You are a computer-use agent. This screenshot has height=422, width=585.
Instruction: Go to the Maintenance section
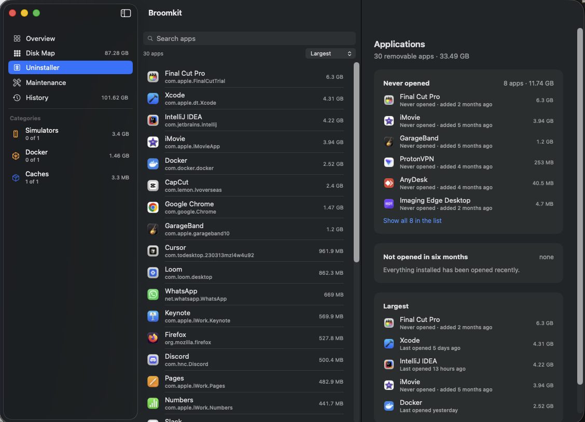point(71,82)
